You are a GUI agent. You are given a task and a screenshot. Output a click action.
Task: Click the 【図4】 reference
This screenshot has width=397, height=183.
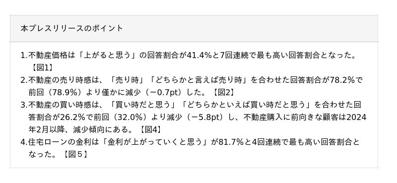(x=150, y=129)
